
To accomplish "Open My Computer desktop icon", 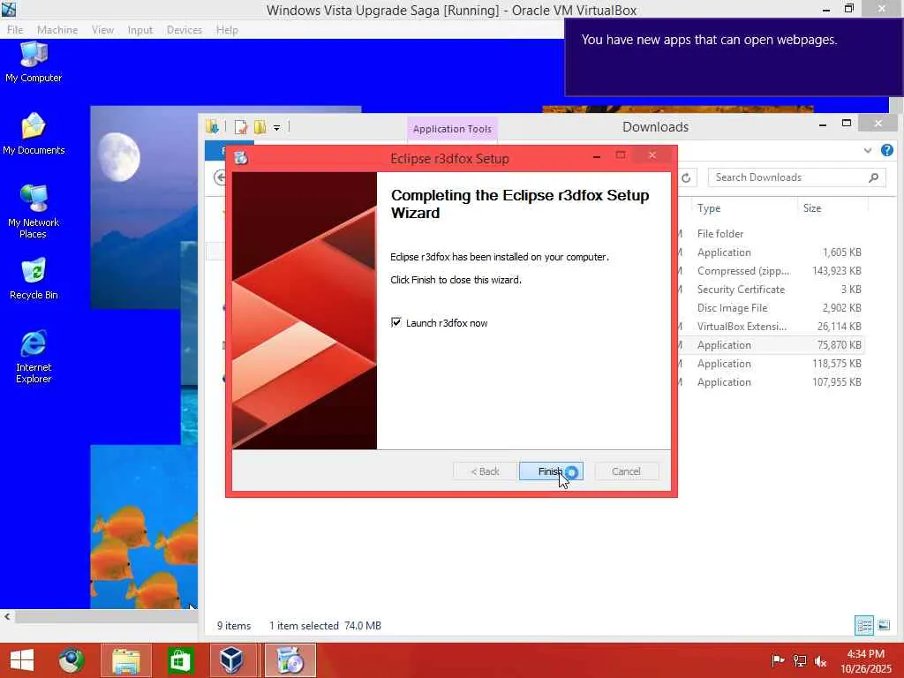I will [34, 64].
